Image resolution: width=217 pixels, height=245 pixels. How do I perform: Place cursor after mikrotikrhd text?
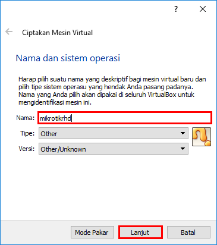72,118
